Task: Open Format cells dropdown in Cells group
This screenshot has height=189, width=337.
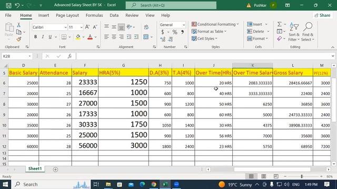Action: point(257,38)
